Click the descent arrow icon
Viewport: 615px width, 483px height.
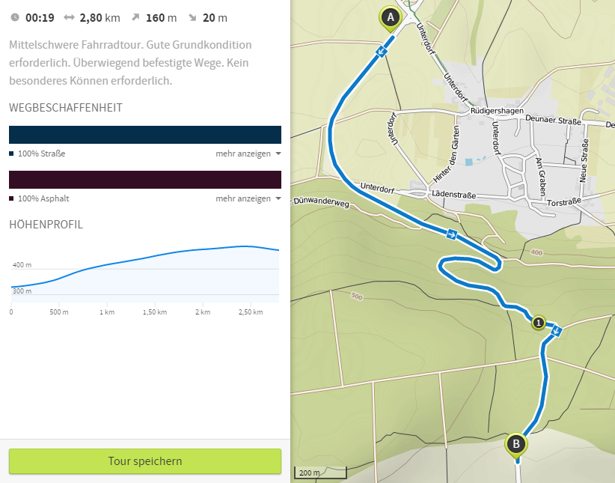pyautogui.click(x=192, y=17)
